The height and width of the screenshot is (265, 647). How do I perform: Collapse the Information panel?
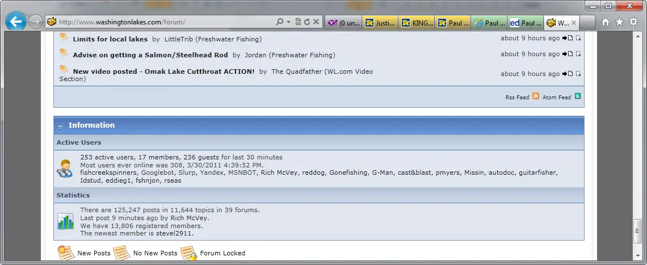(61, 125)
